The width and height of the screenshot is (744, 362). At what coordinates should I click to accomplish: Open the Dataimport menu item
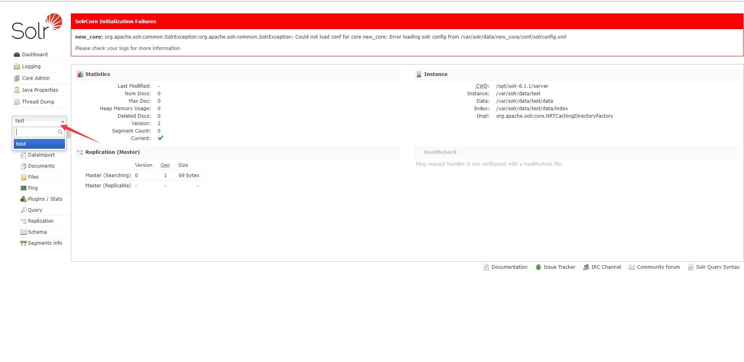[41, 155]
